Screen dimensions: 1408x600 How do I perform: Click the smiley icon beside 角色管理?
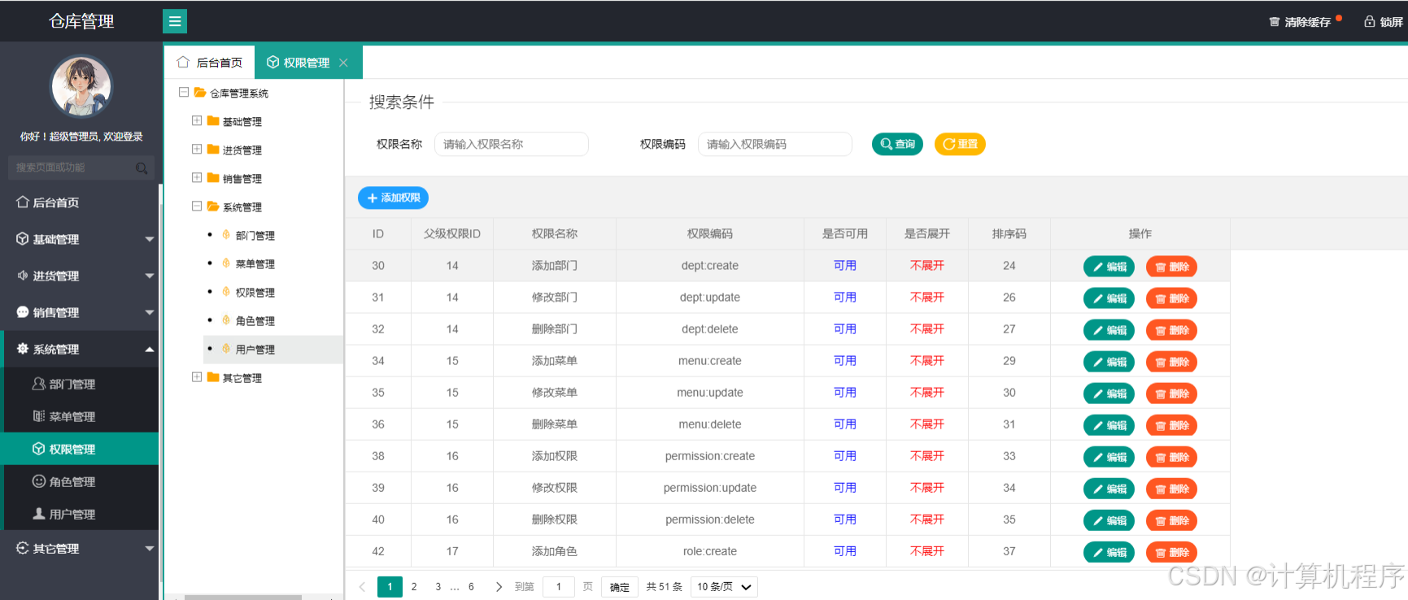pos(38,481)
